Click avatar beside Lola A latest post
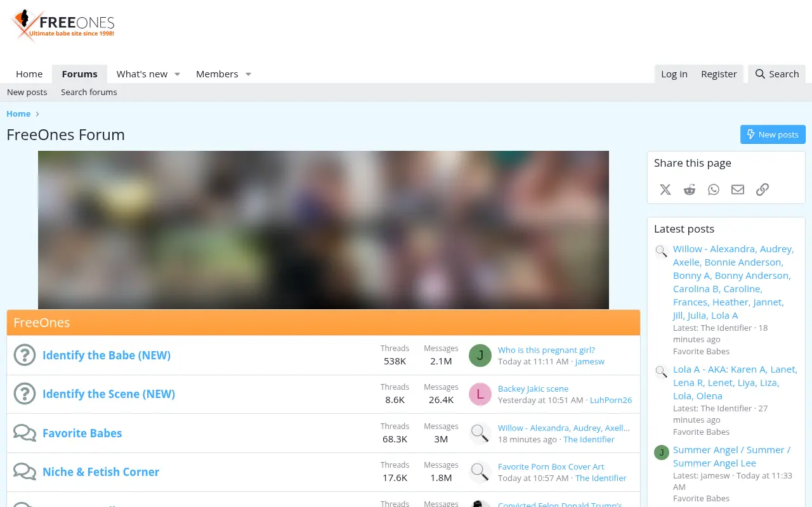This screenshot has width=812, height=507. (662, 371)
